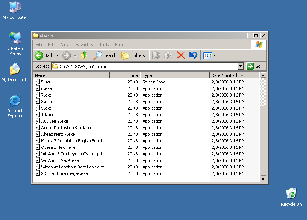
Task: Click the shared folder title icon
Action: pos(36,35)
